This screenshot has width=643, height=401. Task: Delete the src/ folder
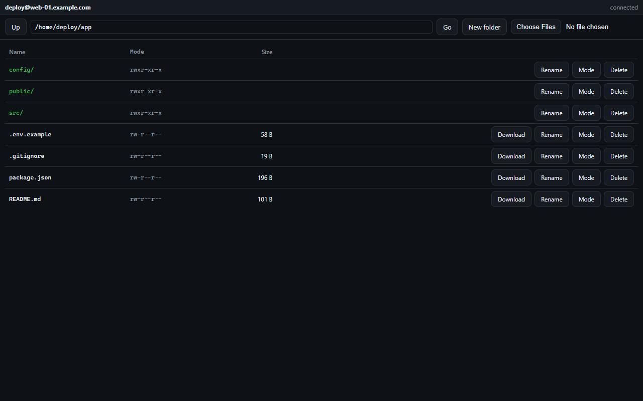click(x=619, y=113)
